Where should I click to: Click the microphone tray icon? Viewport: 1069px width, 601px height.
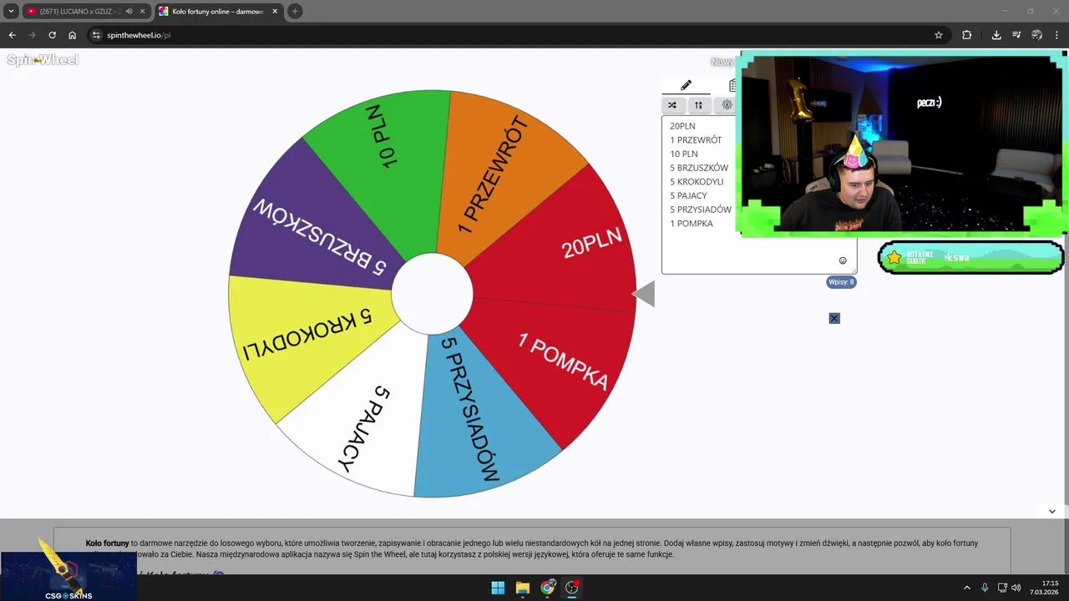pos(985,588)
